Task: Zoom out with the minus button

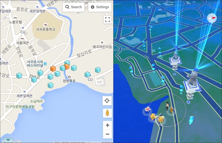Action: (107, 134)
